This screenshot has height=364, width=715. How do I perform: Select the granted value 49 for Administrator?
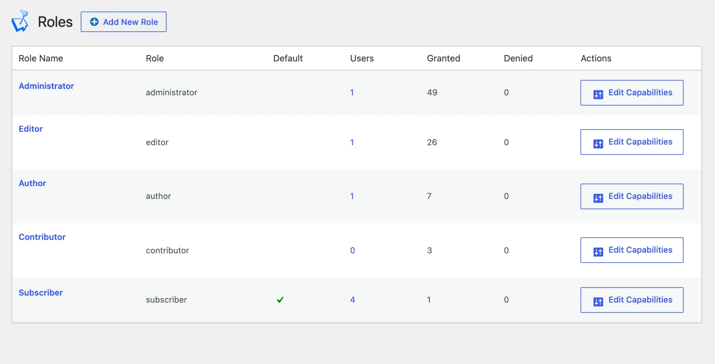(432, 93)
